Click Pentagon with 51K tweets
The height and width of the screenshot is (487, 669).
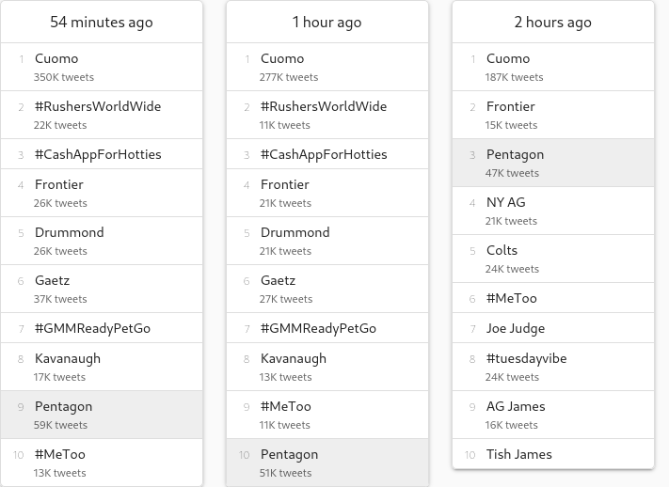coord(327,463)
